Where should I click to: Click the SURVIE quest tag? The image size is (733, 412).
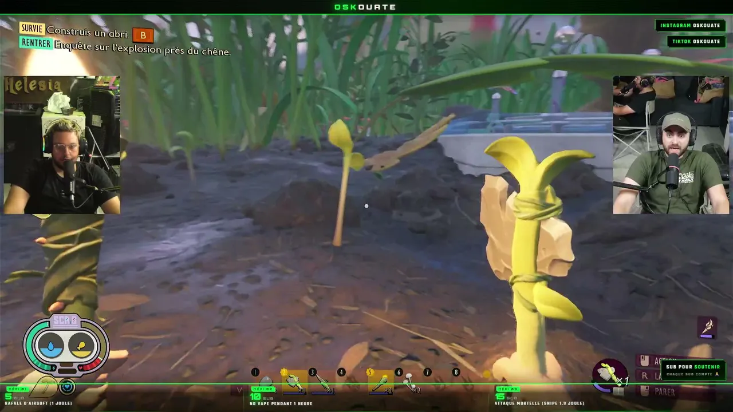point(32,29)
